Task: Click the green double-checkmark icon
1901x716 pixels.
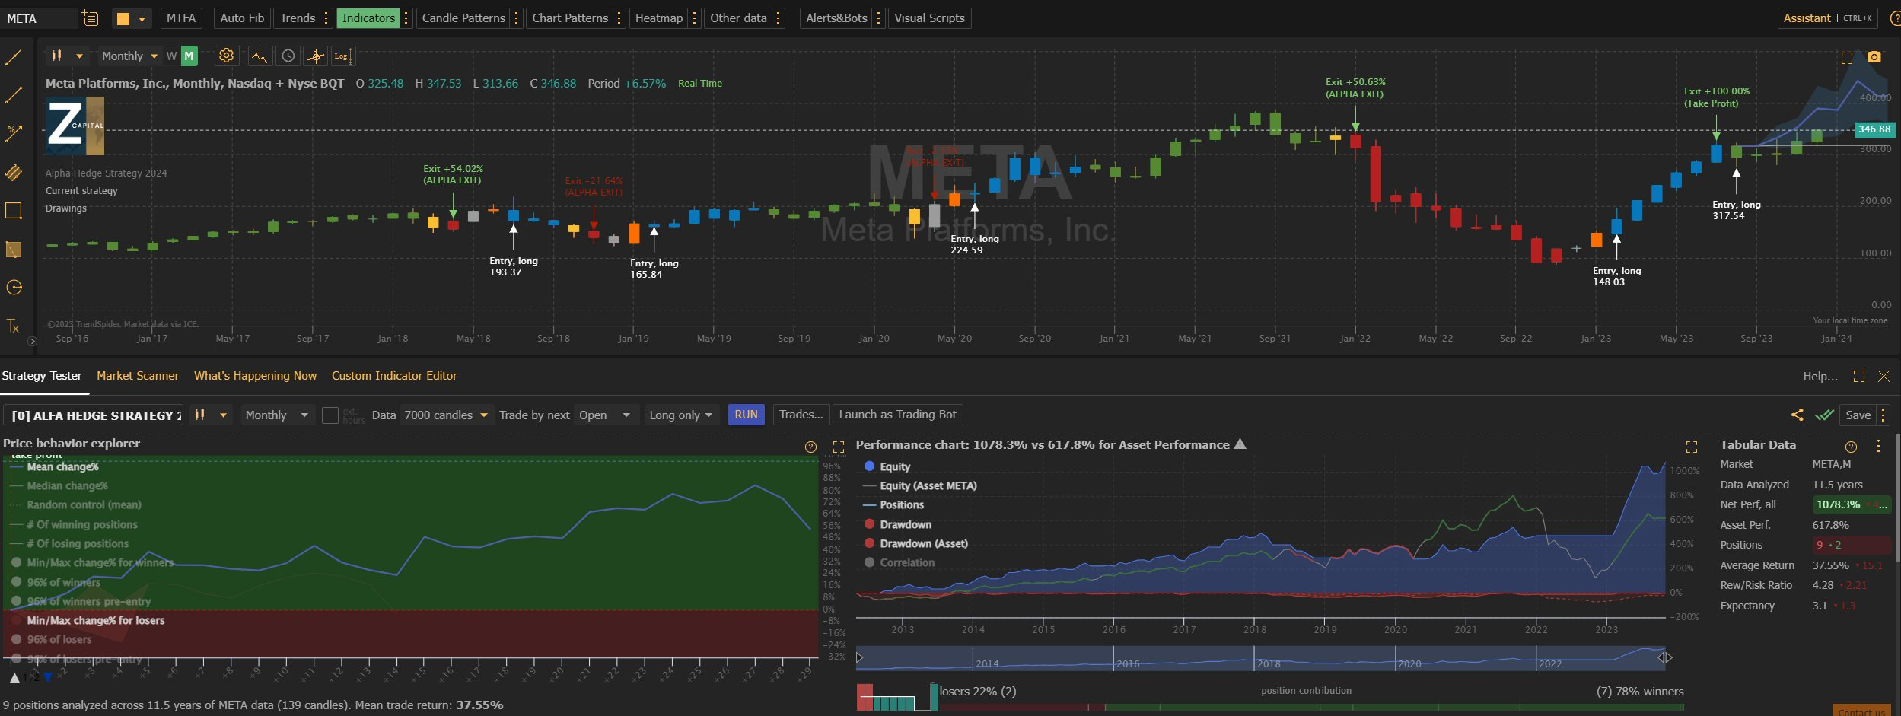Action: click(1824, 415)
